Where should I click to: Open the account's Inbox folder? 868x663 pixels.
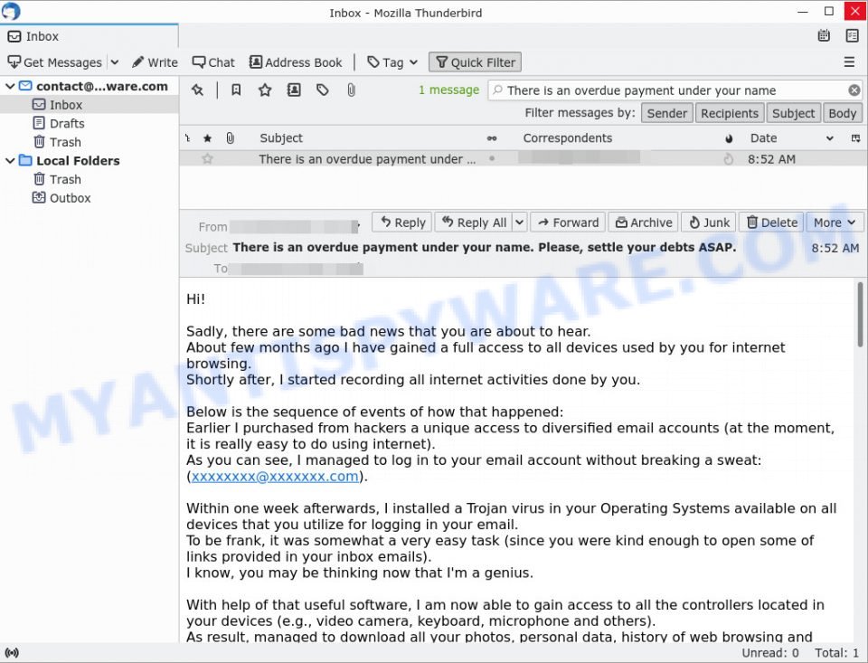point(66,105)
